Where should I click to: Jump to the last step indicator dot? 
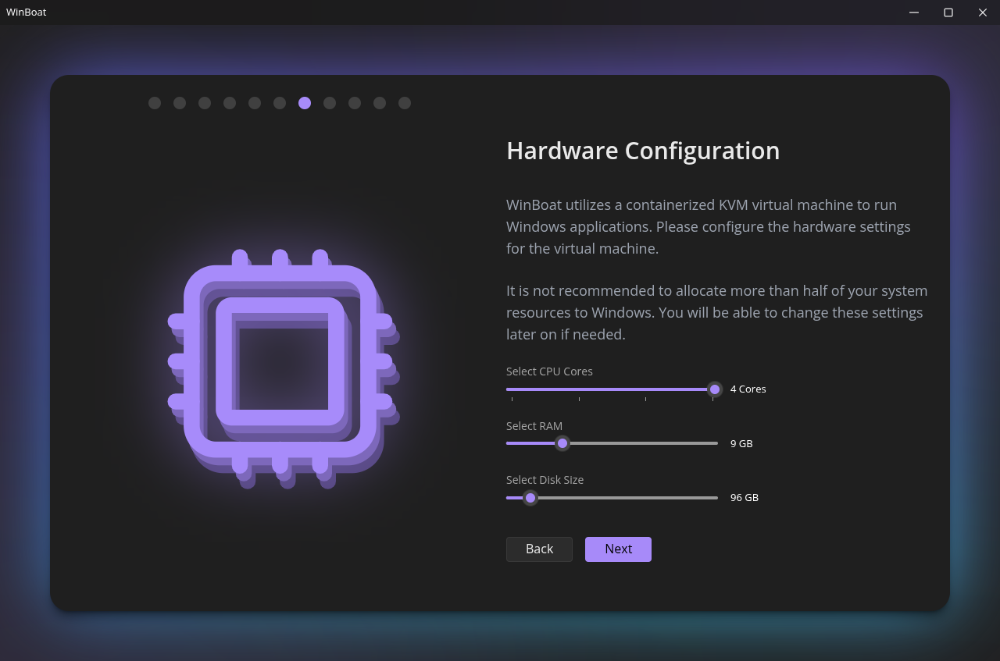tap(405, 103)
